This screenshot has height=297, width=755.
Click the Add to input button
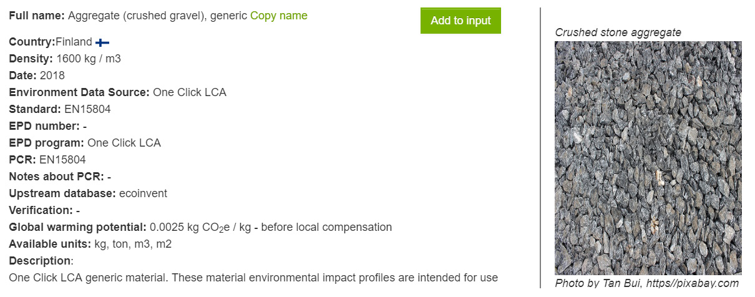(460, 21)
